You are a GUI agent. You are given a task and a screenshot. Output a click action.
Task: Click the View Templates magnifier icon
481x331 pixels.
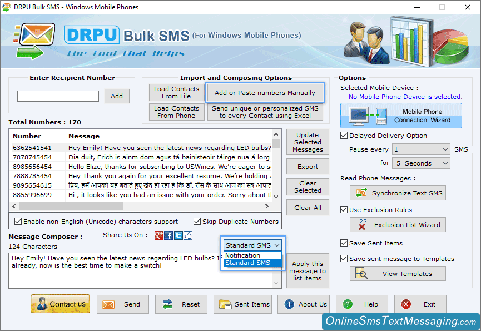click(361, 273)
